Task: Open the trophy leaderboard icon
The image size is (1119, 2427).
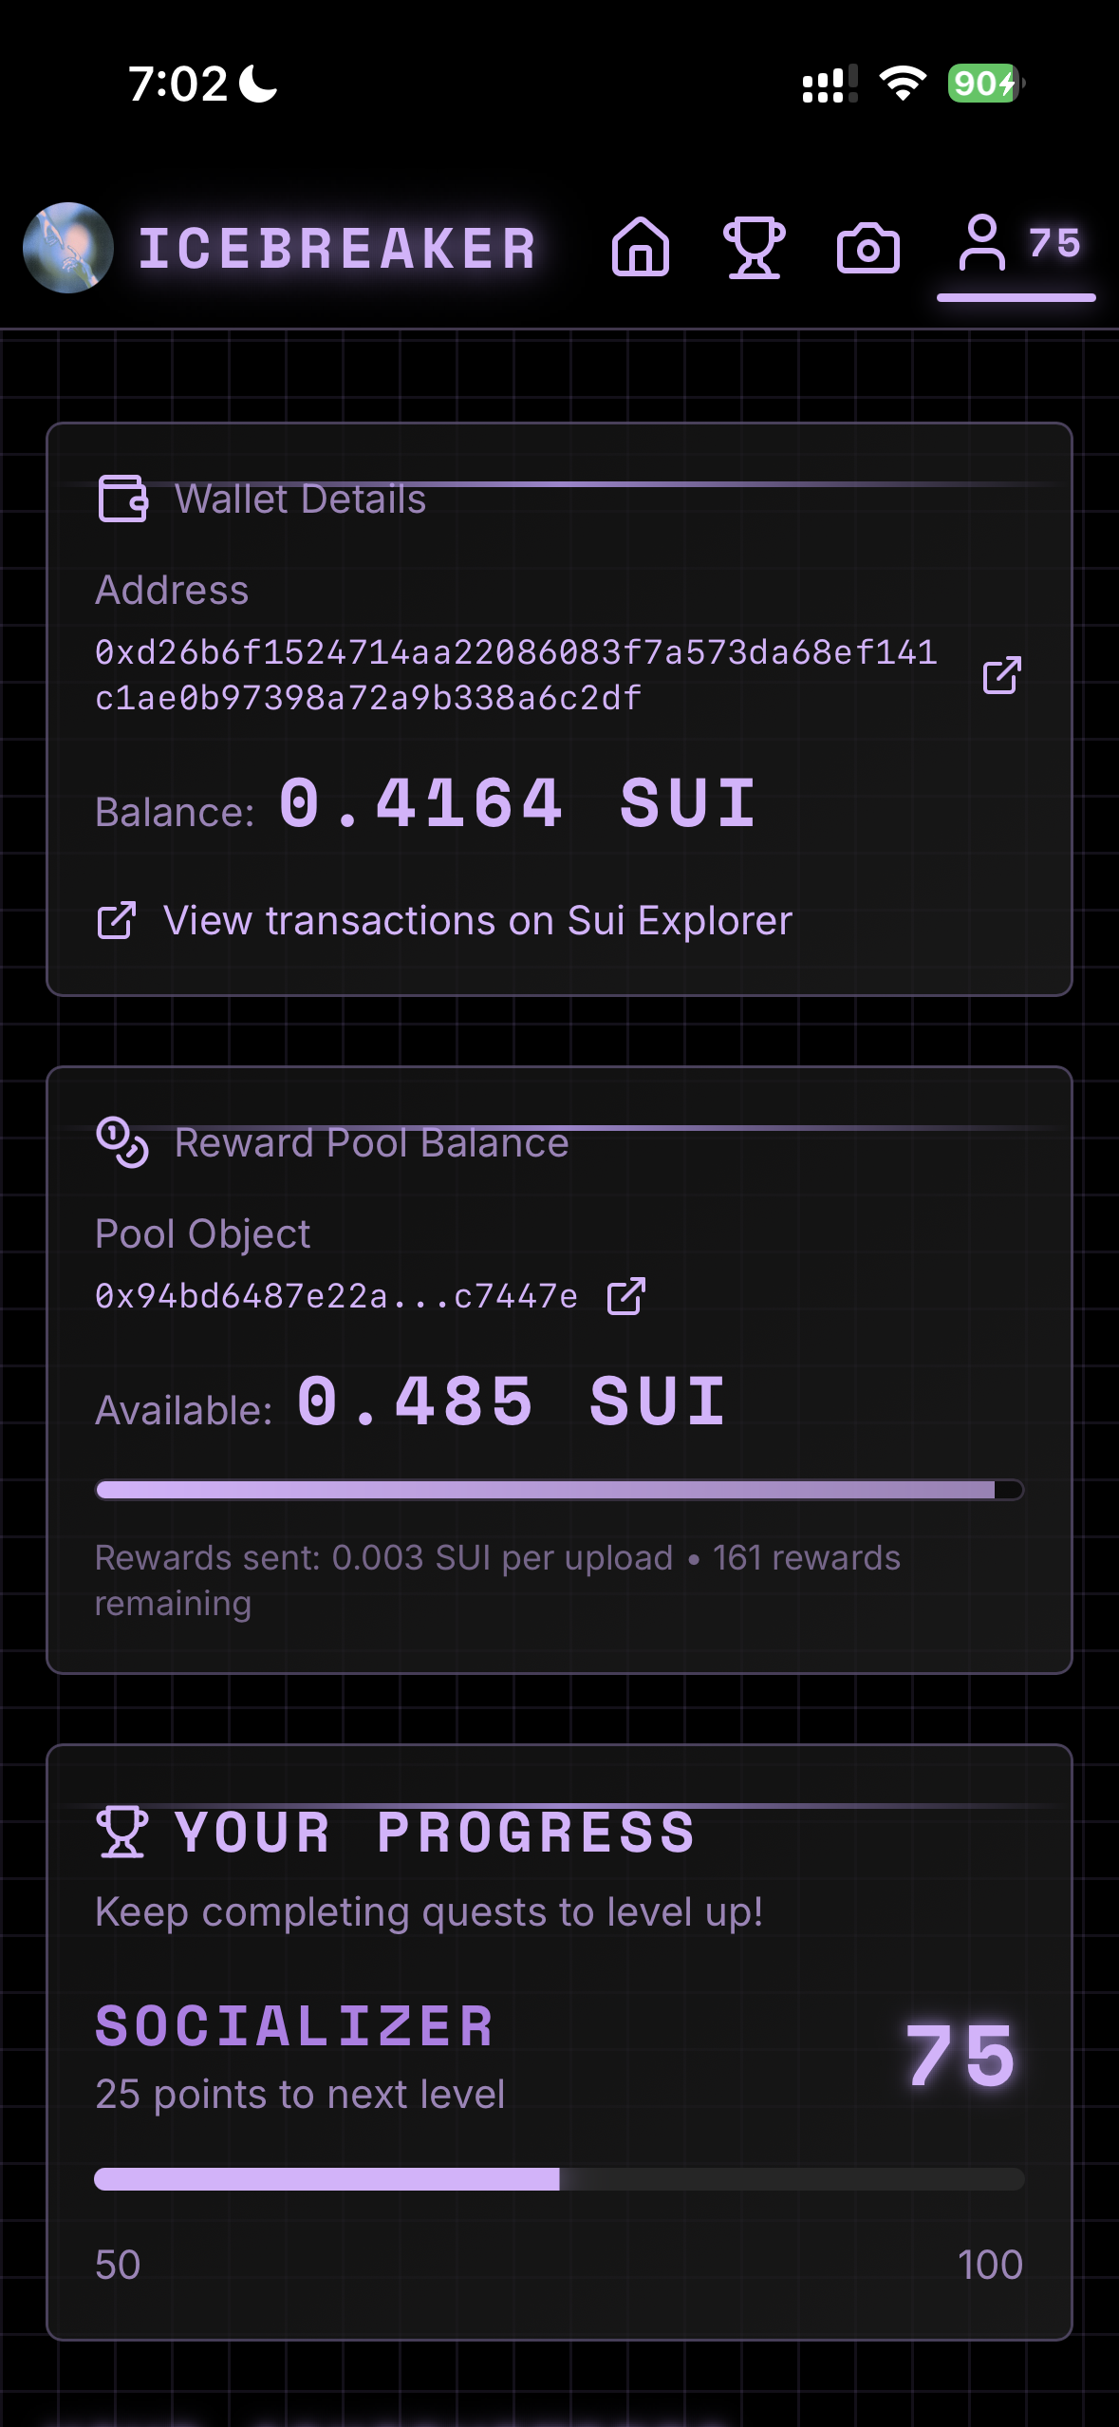Action: tap(755, 248)
